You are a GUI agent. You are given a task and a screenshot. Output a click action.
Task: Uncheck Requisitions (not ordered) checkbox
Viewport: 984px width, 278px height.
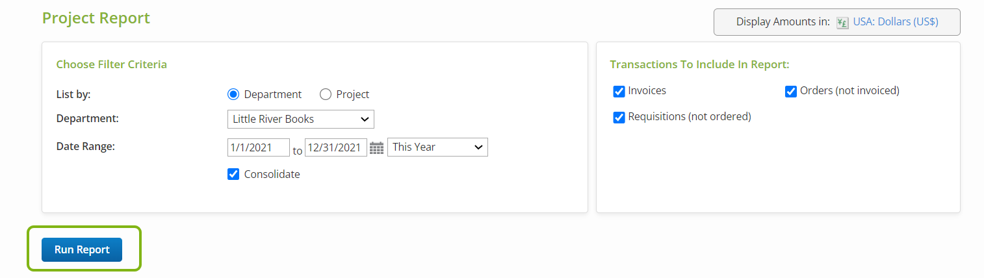click(619, 117)
